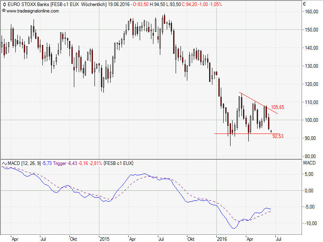Screen dimensions: 323x242
Task: Click the red 92,53 support level label
Action: click(x=278, y=137)
